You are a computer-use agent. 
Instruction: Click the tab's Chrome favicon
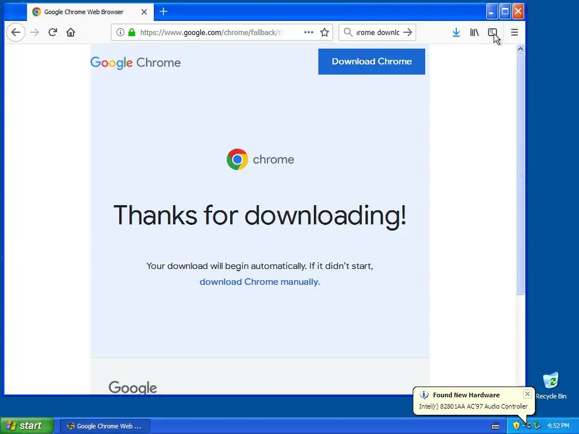pos(37,12)
